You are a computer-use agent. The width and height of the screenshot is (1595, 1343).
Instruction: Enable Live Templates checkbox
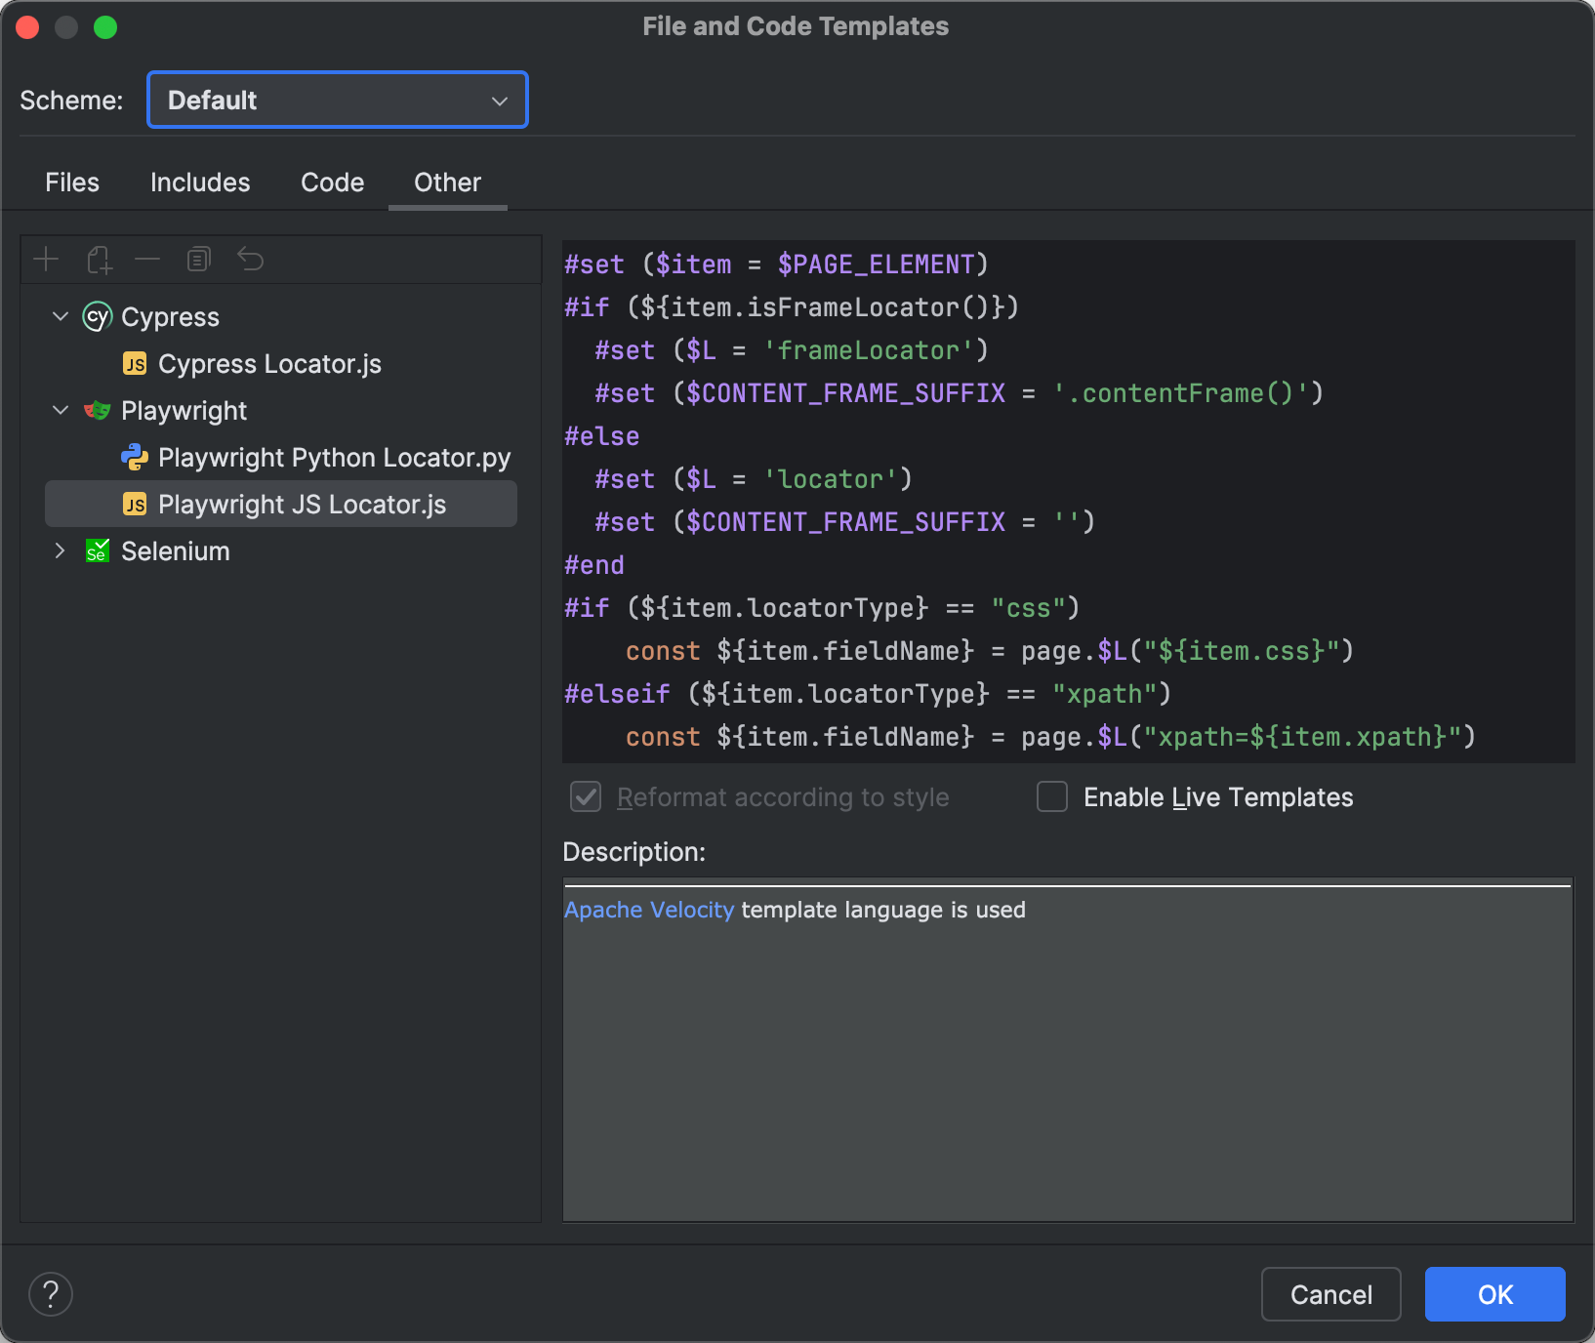(1051, 796)
